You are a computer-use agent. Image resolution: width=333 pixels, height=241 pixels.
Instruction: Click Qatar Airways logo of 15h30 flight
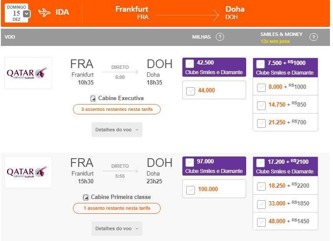pyautogui.click(x=28, y=172)
